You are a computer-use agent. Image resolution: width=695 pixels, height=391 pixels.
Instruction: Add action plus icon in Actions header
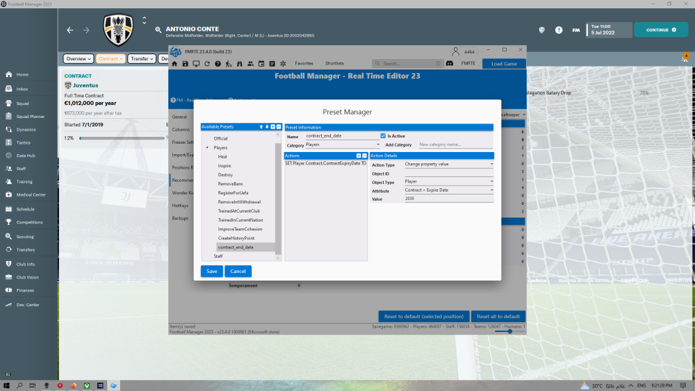pos(359,156)
